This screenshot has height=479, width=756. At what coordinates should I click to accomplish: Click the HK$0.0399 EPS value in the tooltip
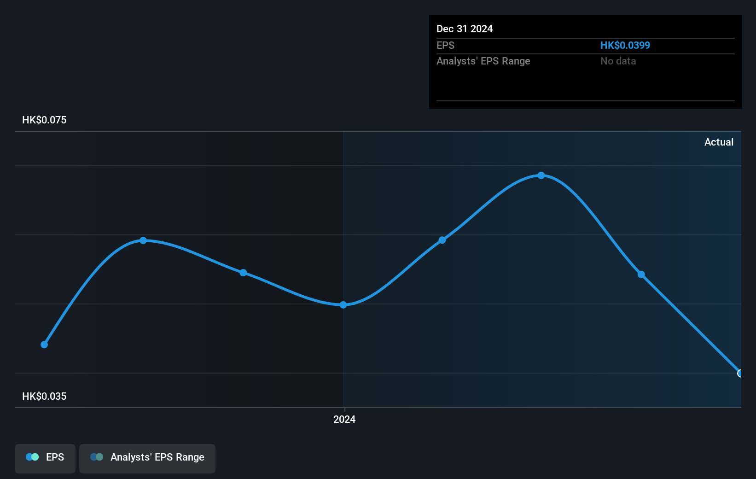[625, 45]
